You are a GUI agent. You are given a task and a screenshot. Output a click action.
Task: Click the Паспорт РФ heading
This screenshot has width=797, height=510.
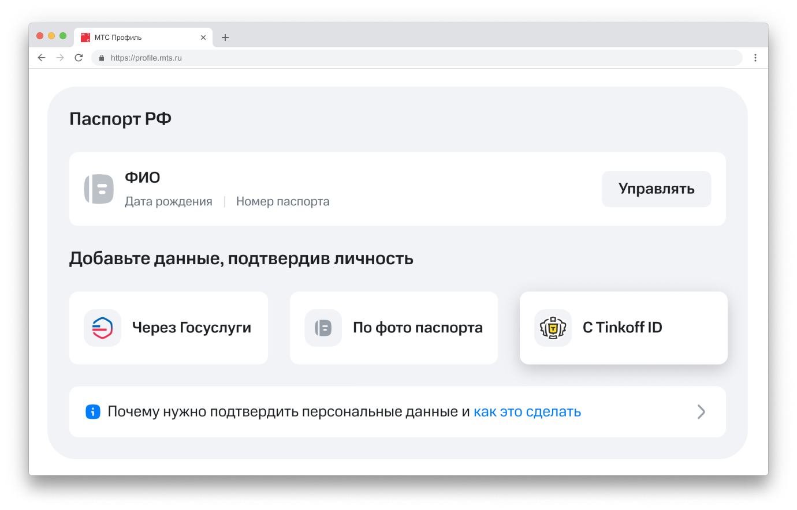tap(120, 119)
